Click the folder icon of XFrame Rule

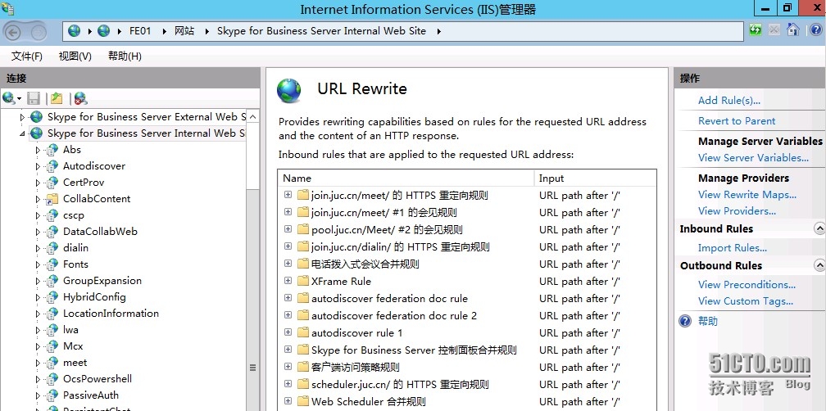pos(303,281)
